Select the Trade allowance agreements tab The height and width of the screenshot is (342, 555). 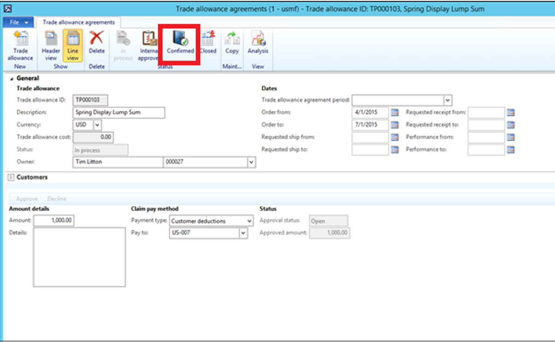tap(79, 22)
